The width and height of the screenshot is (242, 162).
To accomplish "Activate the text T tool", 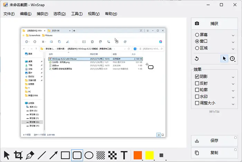I will [x=124, y=155].
